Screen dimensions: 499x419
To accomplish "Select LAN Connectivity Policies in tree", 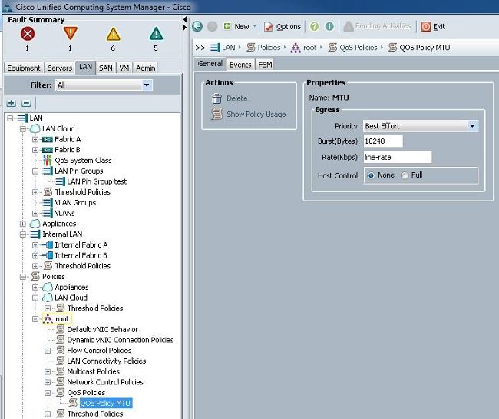I will tap(107, 361).
